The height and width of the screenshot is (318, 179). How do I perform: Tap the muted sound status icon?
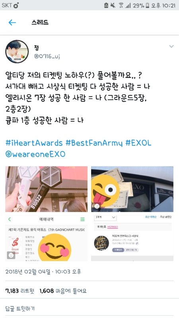pos(113,5)
